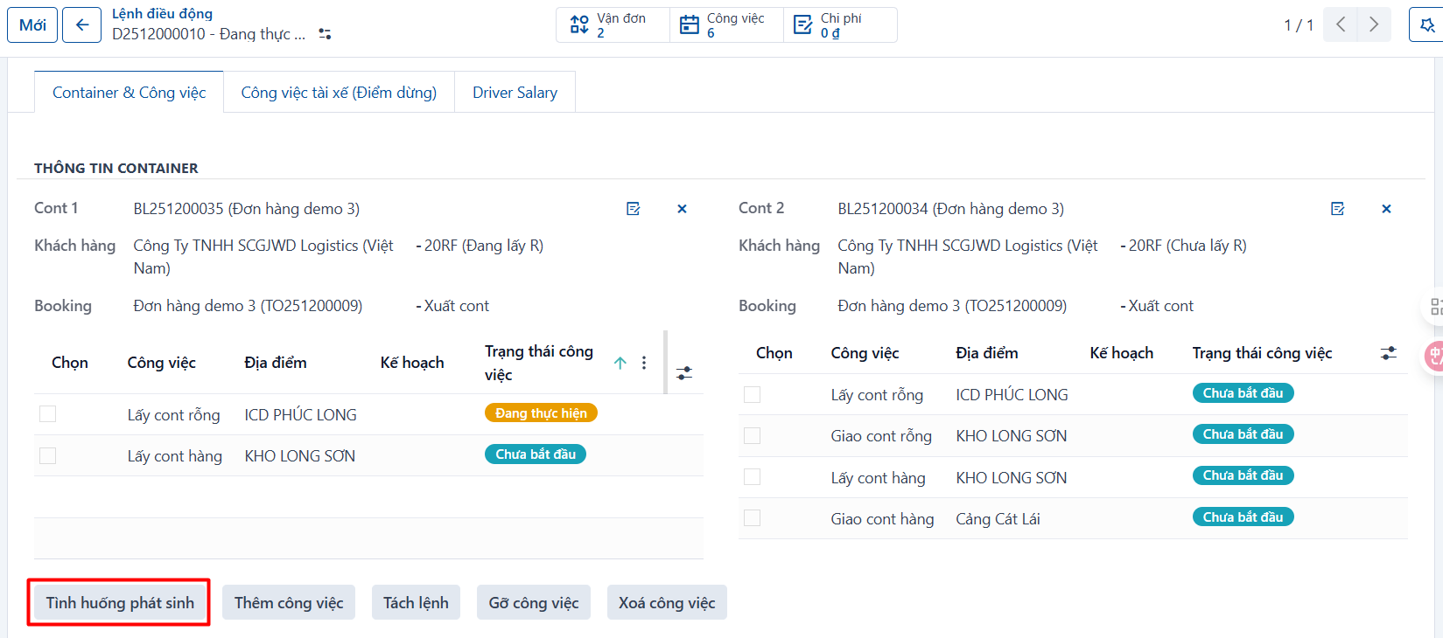Screen dimensions: 1443x638
Task: Go to the previous record arrow
Action: 1341,24
